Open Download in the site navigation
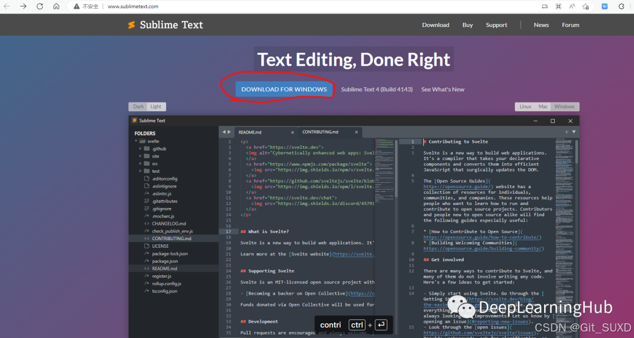634x338 pixels. 436,25
